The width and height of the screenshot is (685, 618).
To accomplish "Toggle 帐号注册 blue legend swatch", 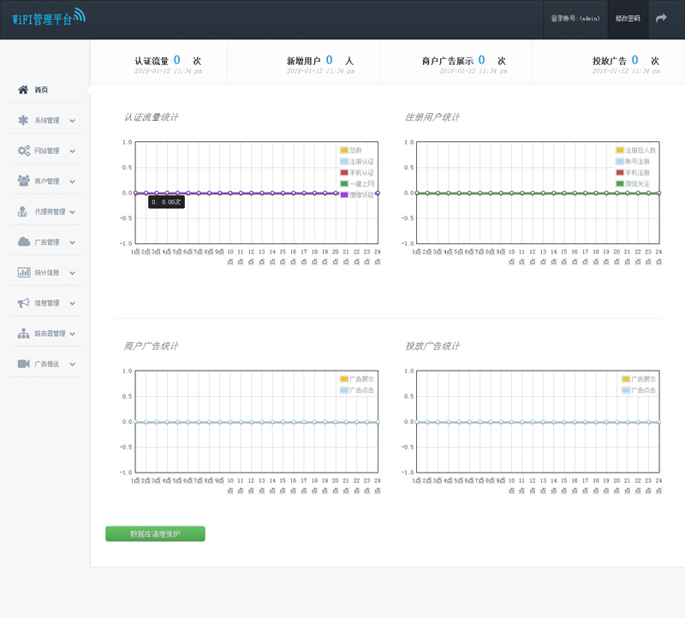I will point(620,162).
